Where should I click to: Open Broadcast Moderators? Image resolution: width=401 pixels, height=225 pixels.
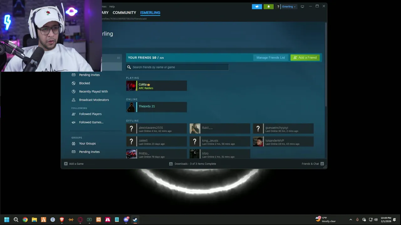point(94,100)
